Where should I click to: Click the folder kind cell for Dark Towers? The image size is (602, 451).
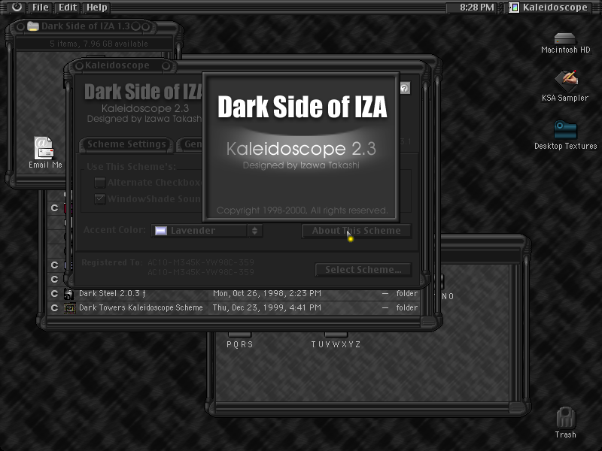point(406,308)
